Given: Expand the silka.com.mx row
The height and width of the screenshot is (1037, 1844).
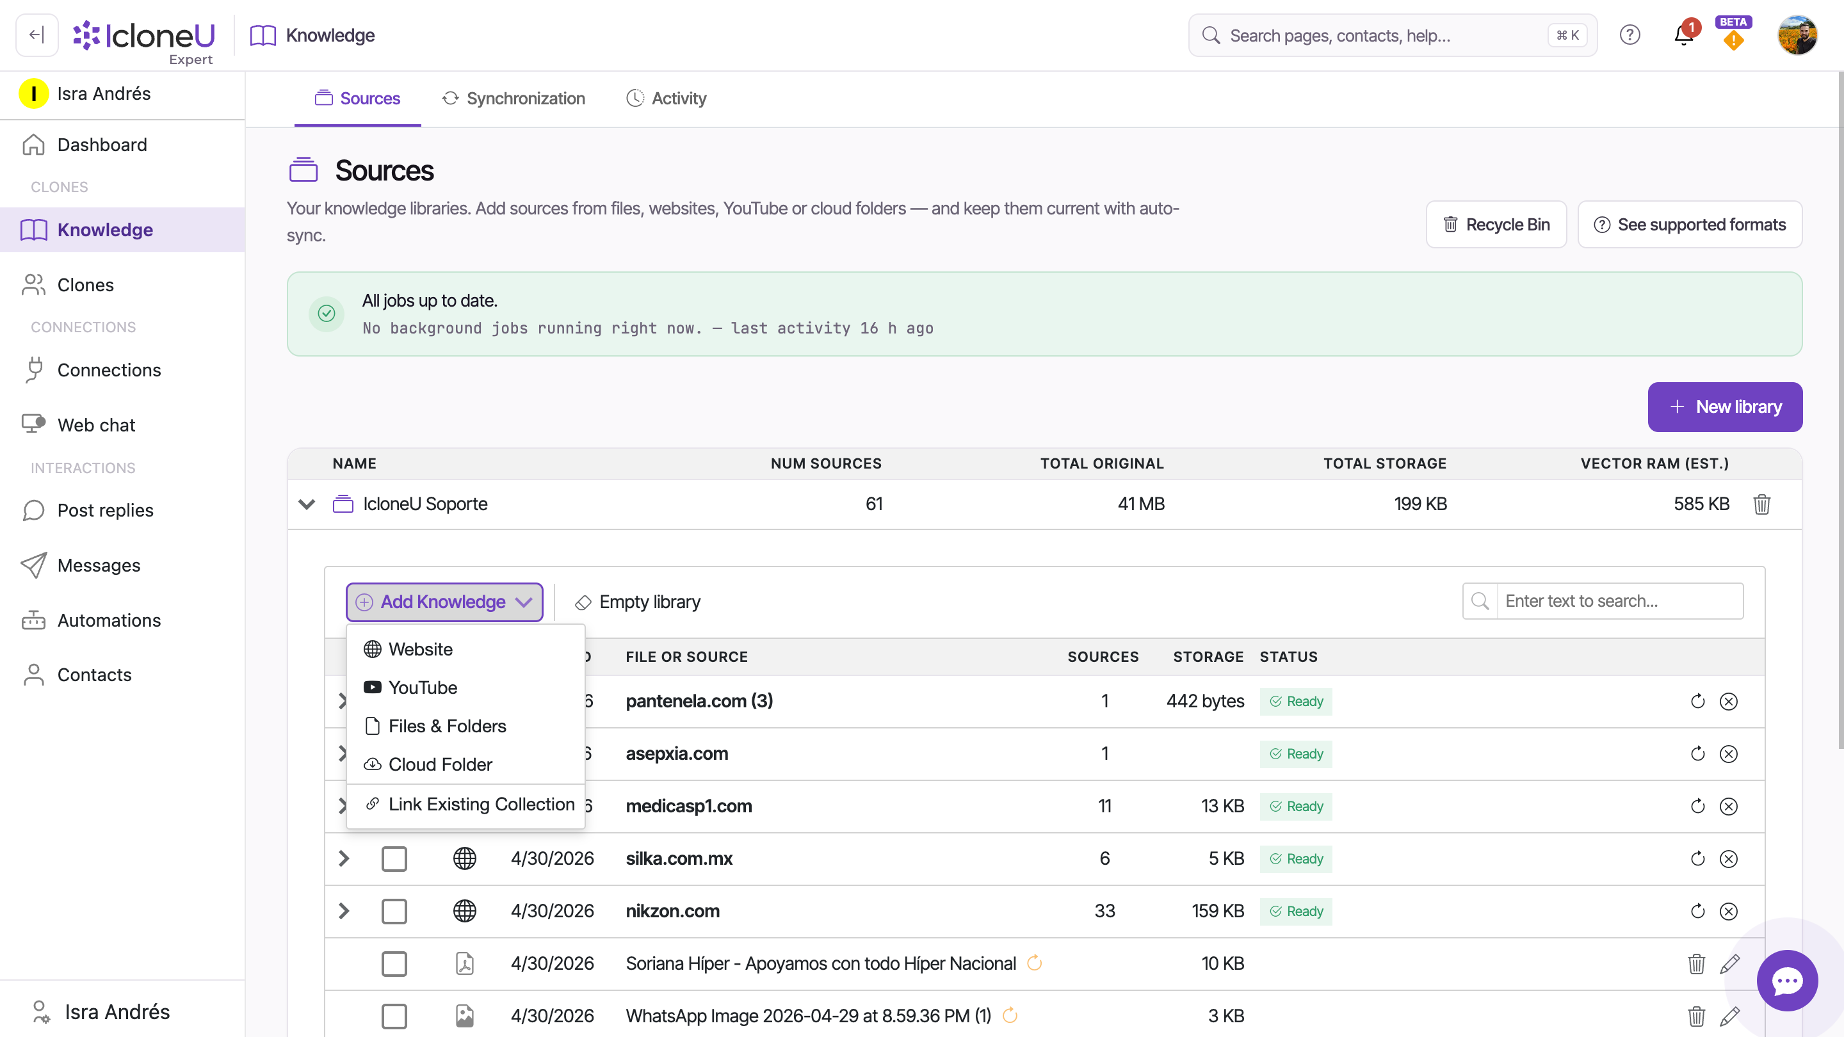Looking at the screenshot, I should pos(344,859).
